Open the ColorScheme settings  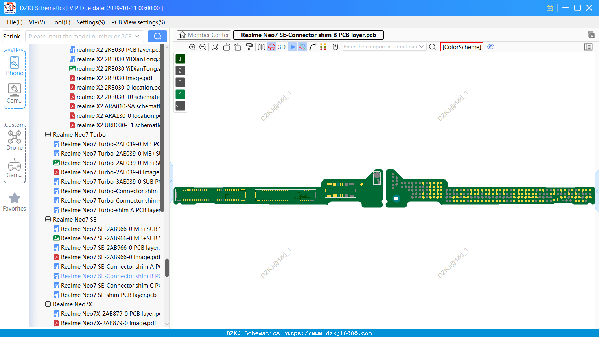(462, 47)
